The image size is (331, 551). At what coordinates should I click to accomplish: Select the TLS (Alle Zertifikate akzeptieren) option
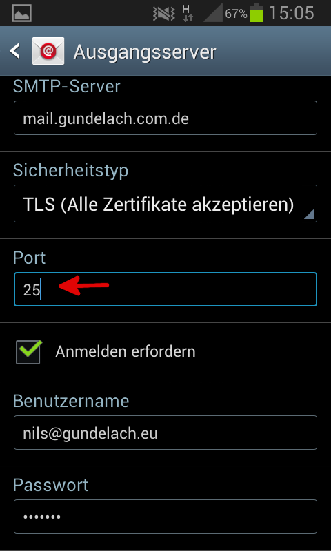coord(159,204)
